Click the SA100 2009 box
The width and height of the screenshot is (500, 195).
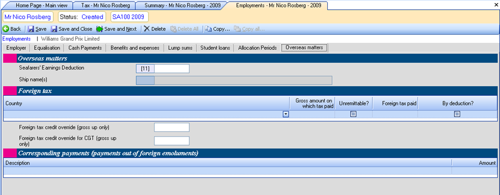[x=129, y=17]
